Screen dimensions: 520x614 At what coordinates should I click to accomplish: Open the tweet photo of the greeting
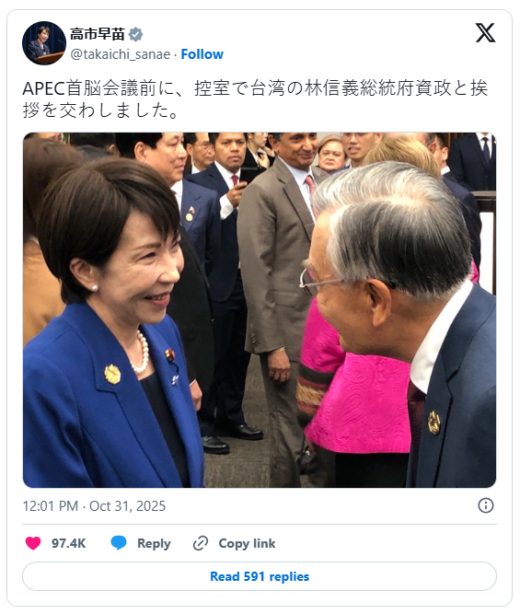(x=260, y=310)
